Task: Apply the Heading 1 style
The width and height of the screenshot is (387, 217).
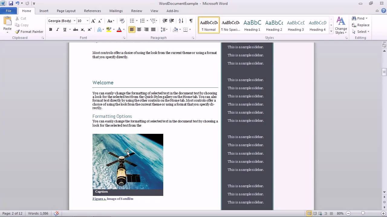Action: pos(252,25)
